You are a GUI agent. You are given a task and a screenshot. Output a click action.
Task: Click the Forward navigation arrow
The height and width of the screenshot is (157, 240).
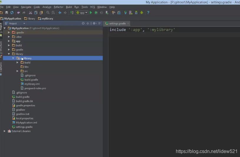[65, 13]
